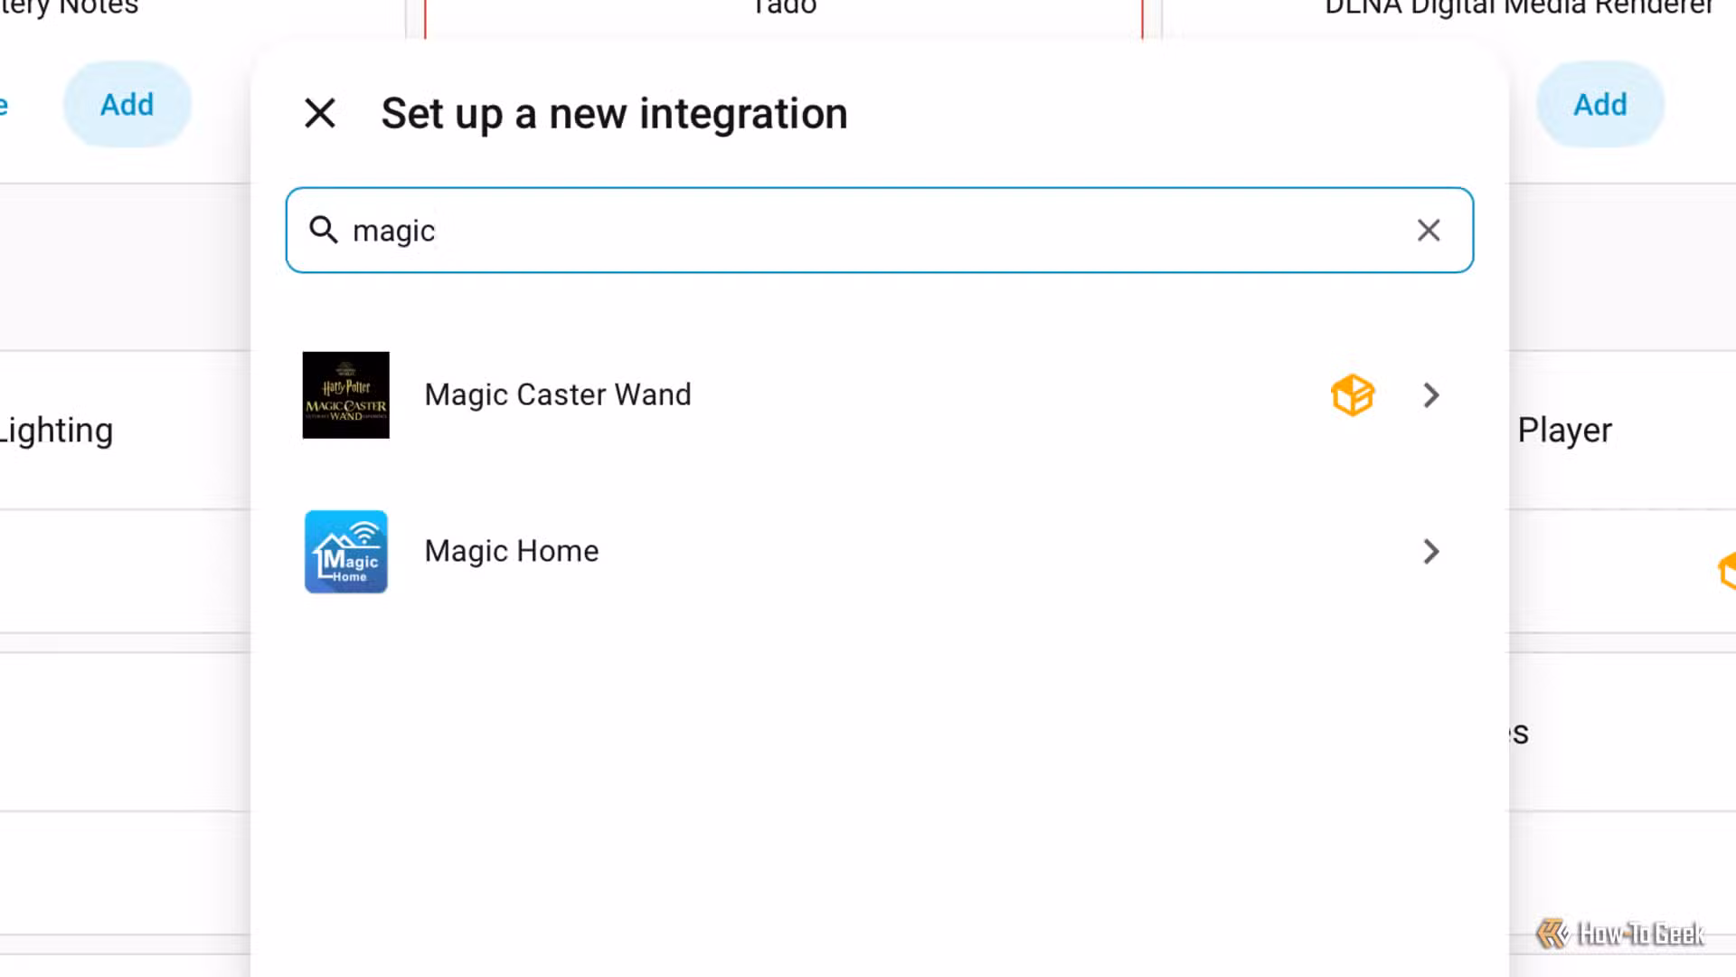Click the Add button under Battery Notes
Image resolution: width=1736 pixels, height=977 pixels.
127,105
